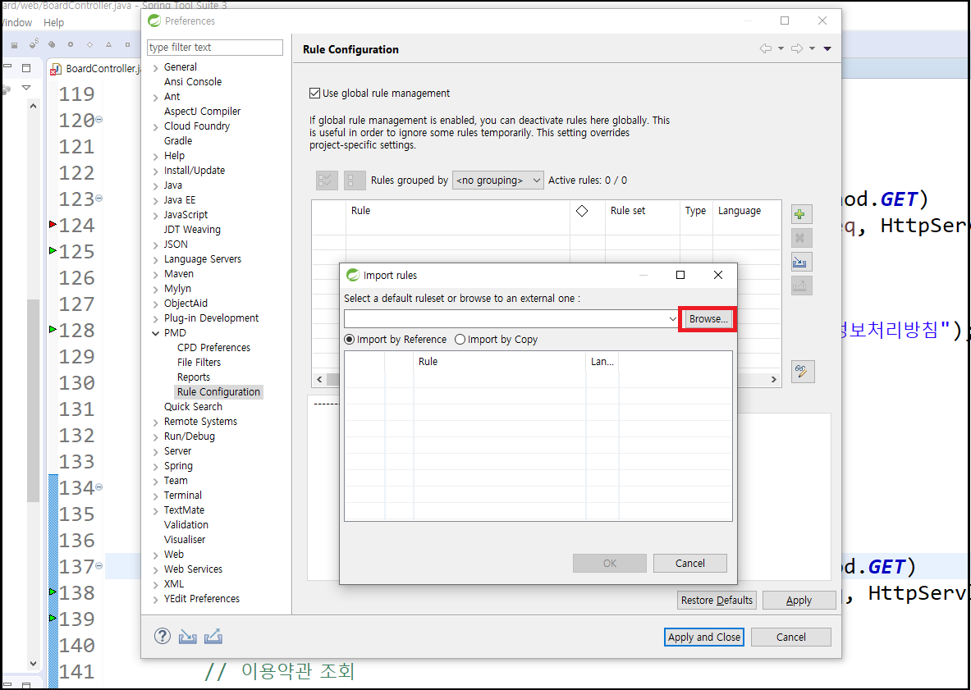
Task: Switch to BoardController.java editor tab
Action: coord(94,68)
